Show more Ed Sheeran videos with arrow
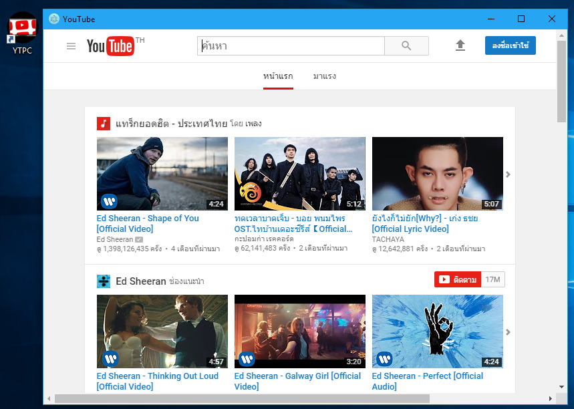 [508, 332]
